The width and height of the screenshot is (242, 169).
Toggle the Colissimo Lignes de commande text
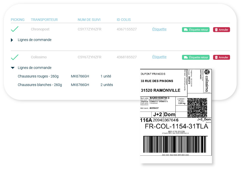35,68
